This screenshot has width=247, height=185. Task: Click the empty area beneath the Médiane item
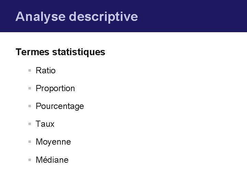103,175
